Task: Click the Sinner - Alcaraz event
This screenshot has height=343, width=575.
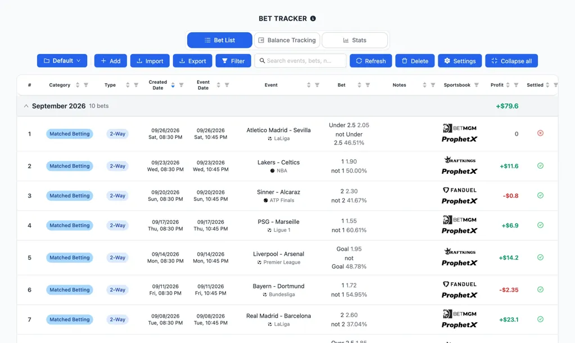Action: click(278, 192)
